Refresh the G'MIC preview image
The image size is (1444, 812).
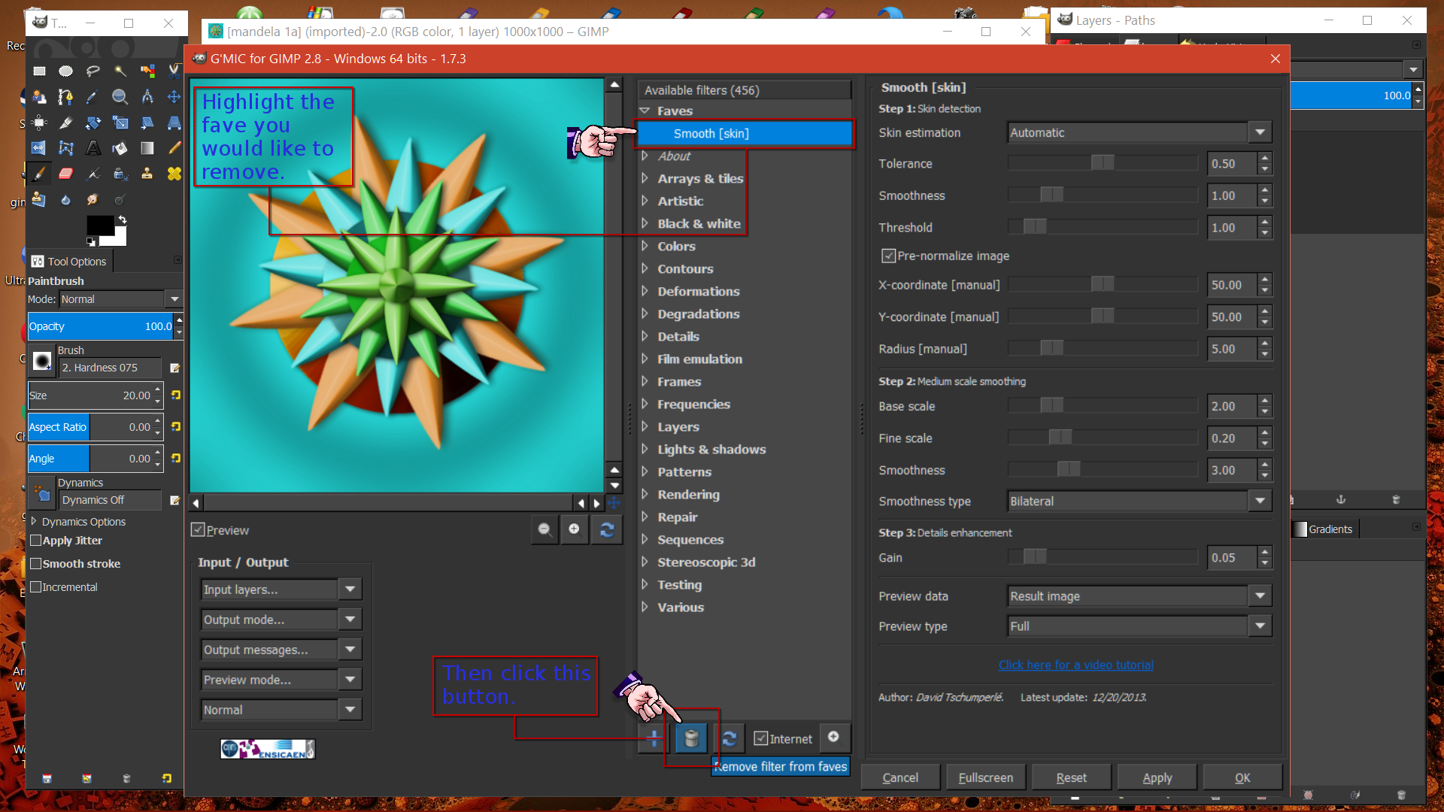coord(607,529)
